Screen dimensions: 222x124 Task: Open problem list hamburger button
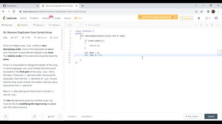tap(6, 116)
